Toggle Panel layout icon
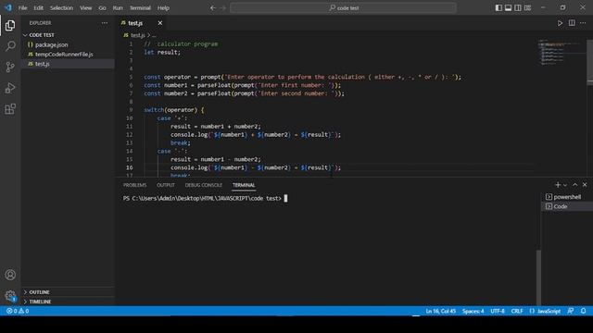This screenshot has width=593, height=333. (x=509, y=8)
